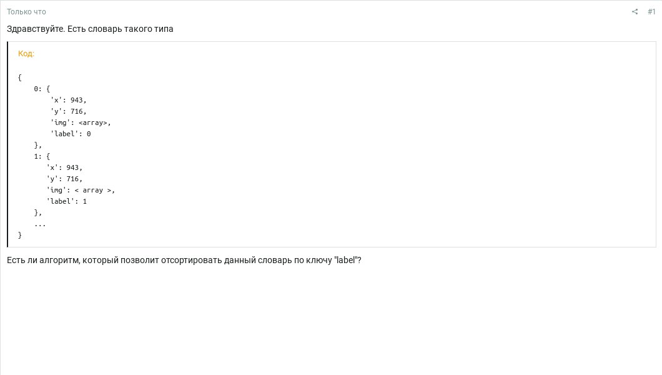Click the "}," closing the key 0 entry

pos(38,145)
